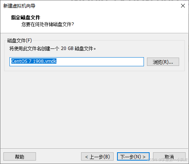Click the 您要在何处存储磁盘文件? subtitle
This screenshot has height=164, width=189.
point(48,24)
